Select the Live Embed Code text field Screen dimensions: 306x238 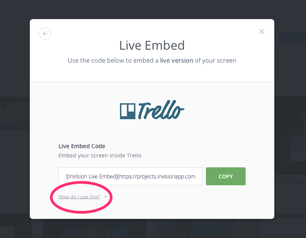click(x=130, y=176)
